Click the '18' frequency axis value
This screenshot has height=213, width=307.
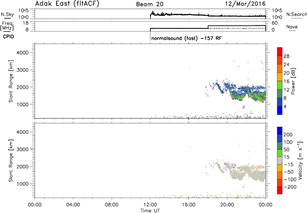pyautogui.click(x=26, y=23)
